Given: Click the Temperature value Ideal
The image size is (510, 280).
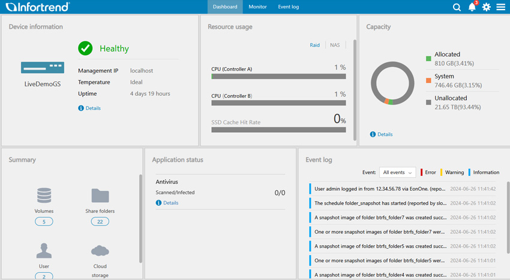Looking at the screenshot, I should pos(136,82).
